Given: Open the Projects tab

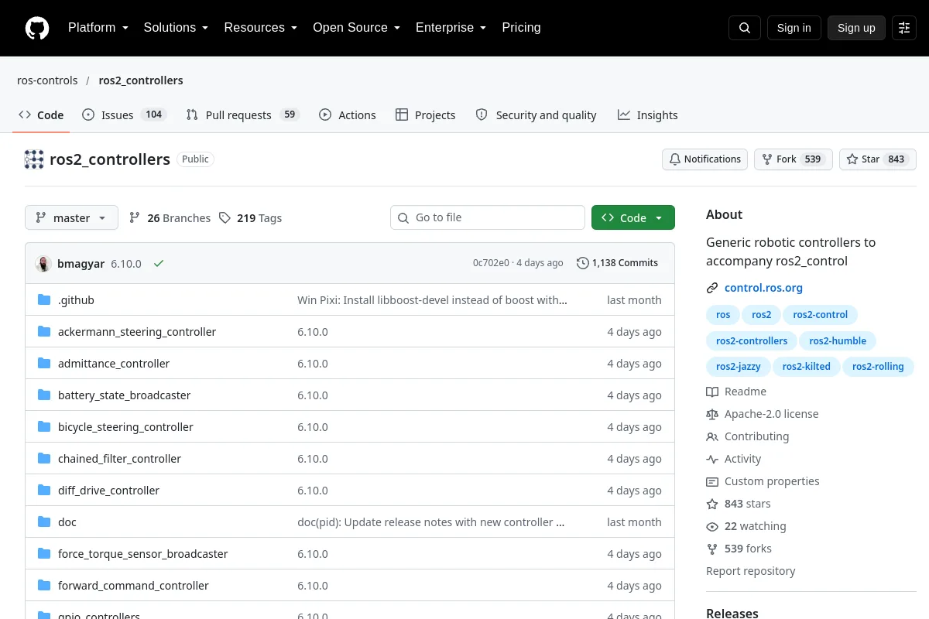Looking at the screenshot, I should click(x=425, y=115).
